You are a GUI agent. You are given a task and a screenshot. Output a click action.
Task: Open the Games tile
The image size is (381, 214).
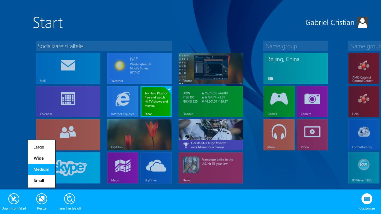279,101
